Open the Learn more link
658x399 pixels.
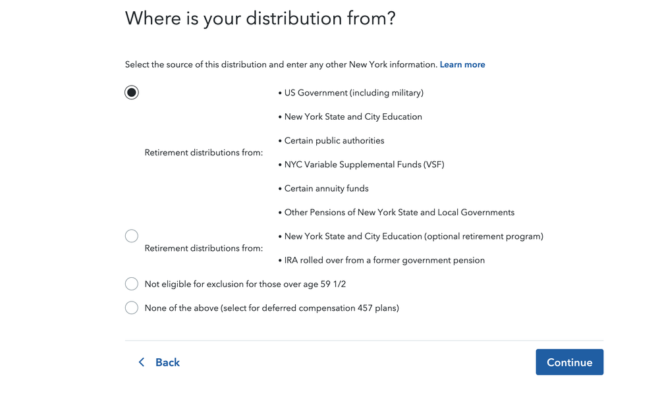click(462, 65)
